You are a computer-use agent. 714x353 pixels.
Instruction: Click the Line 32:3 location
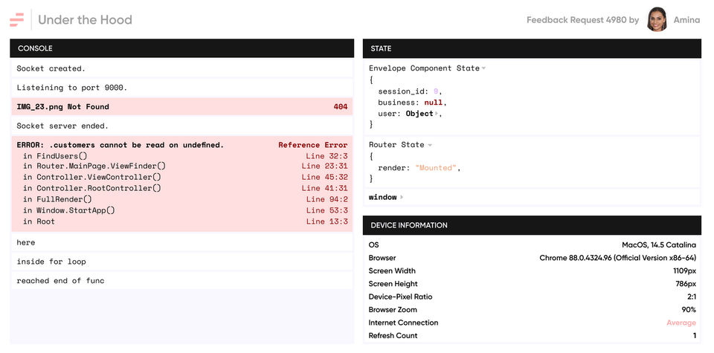click(327, 156)
